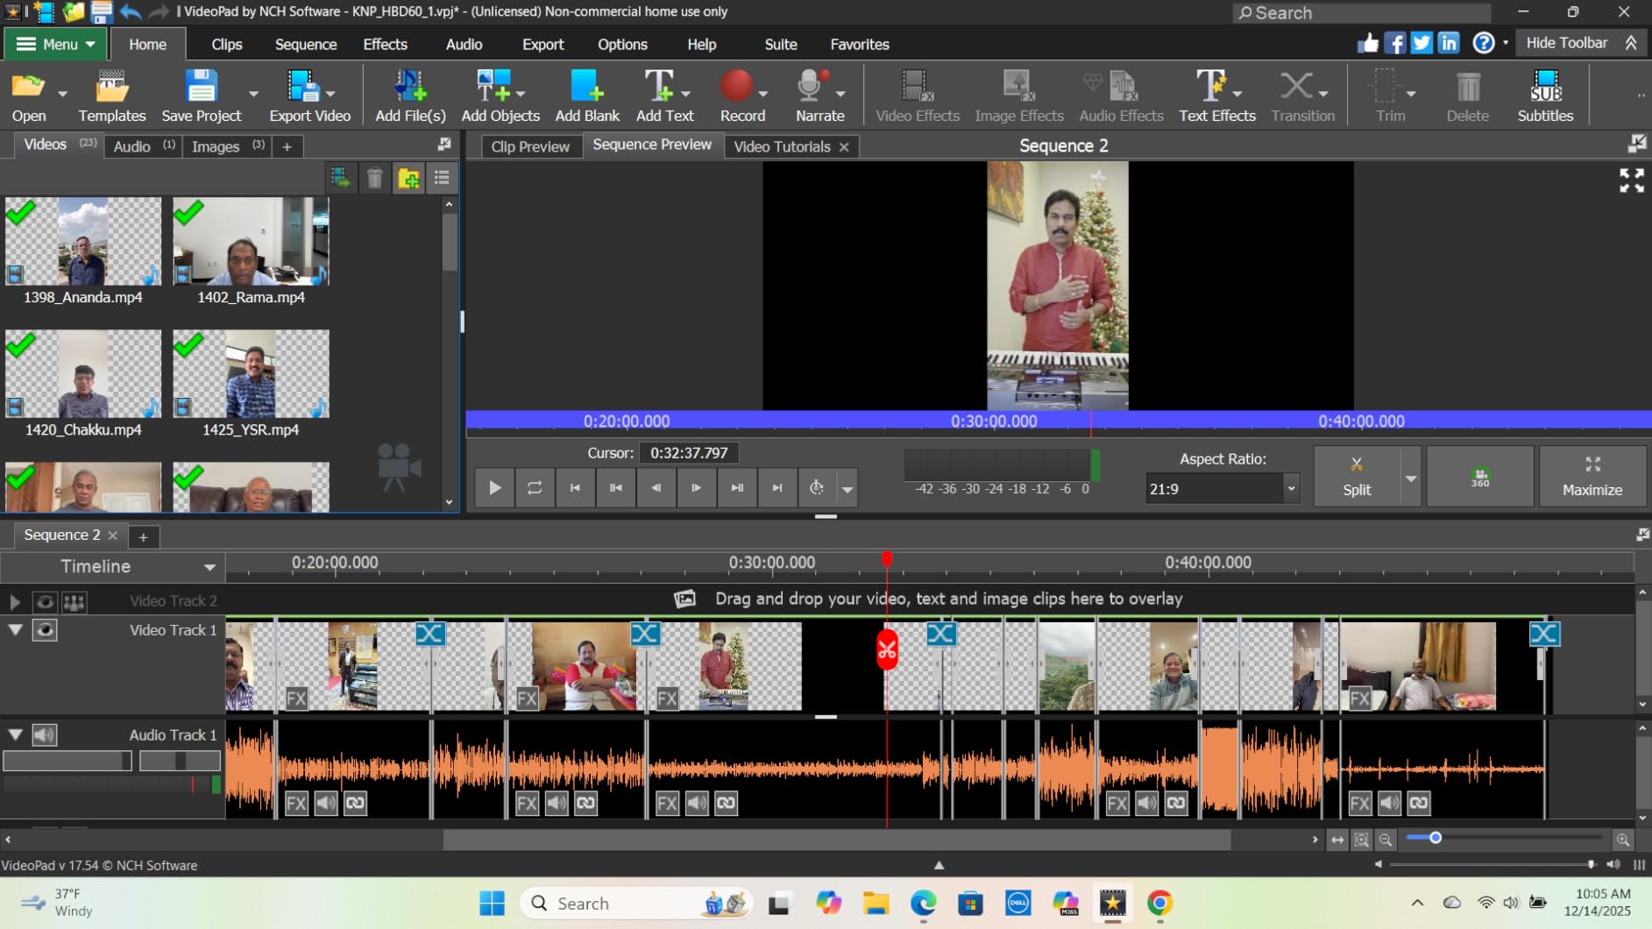Screen dimensions: 1652x929
Task: Open the Images bin tab
Action: [x=228, y=146]
